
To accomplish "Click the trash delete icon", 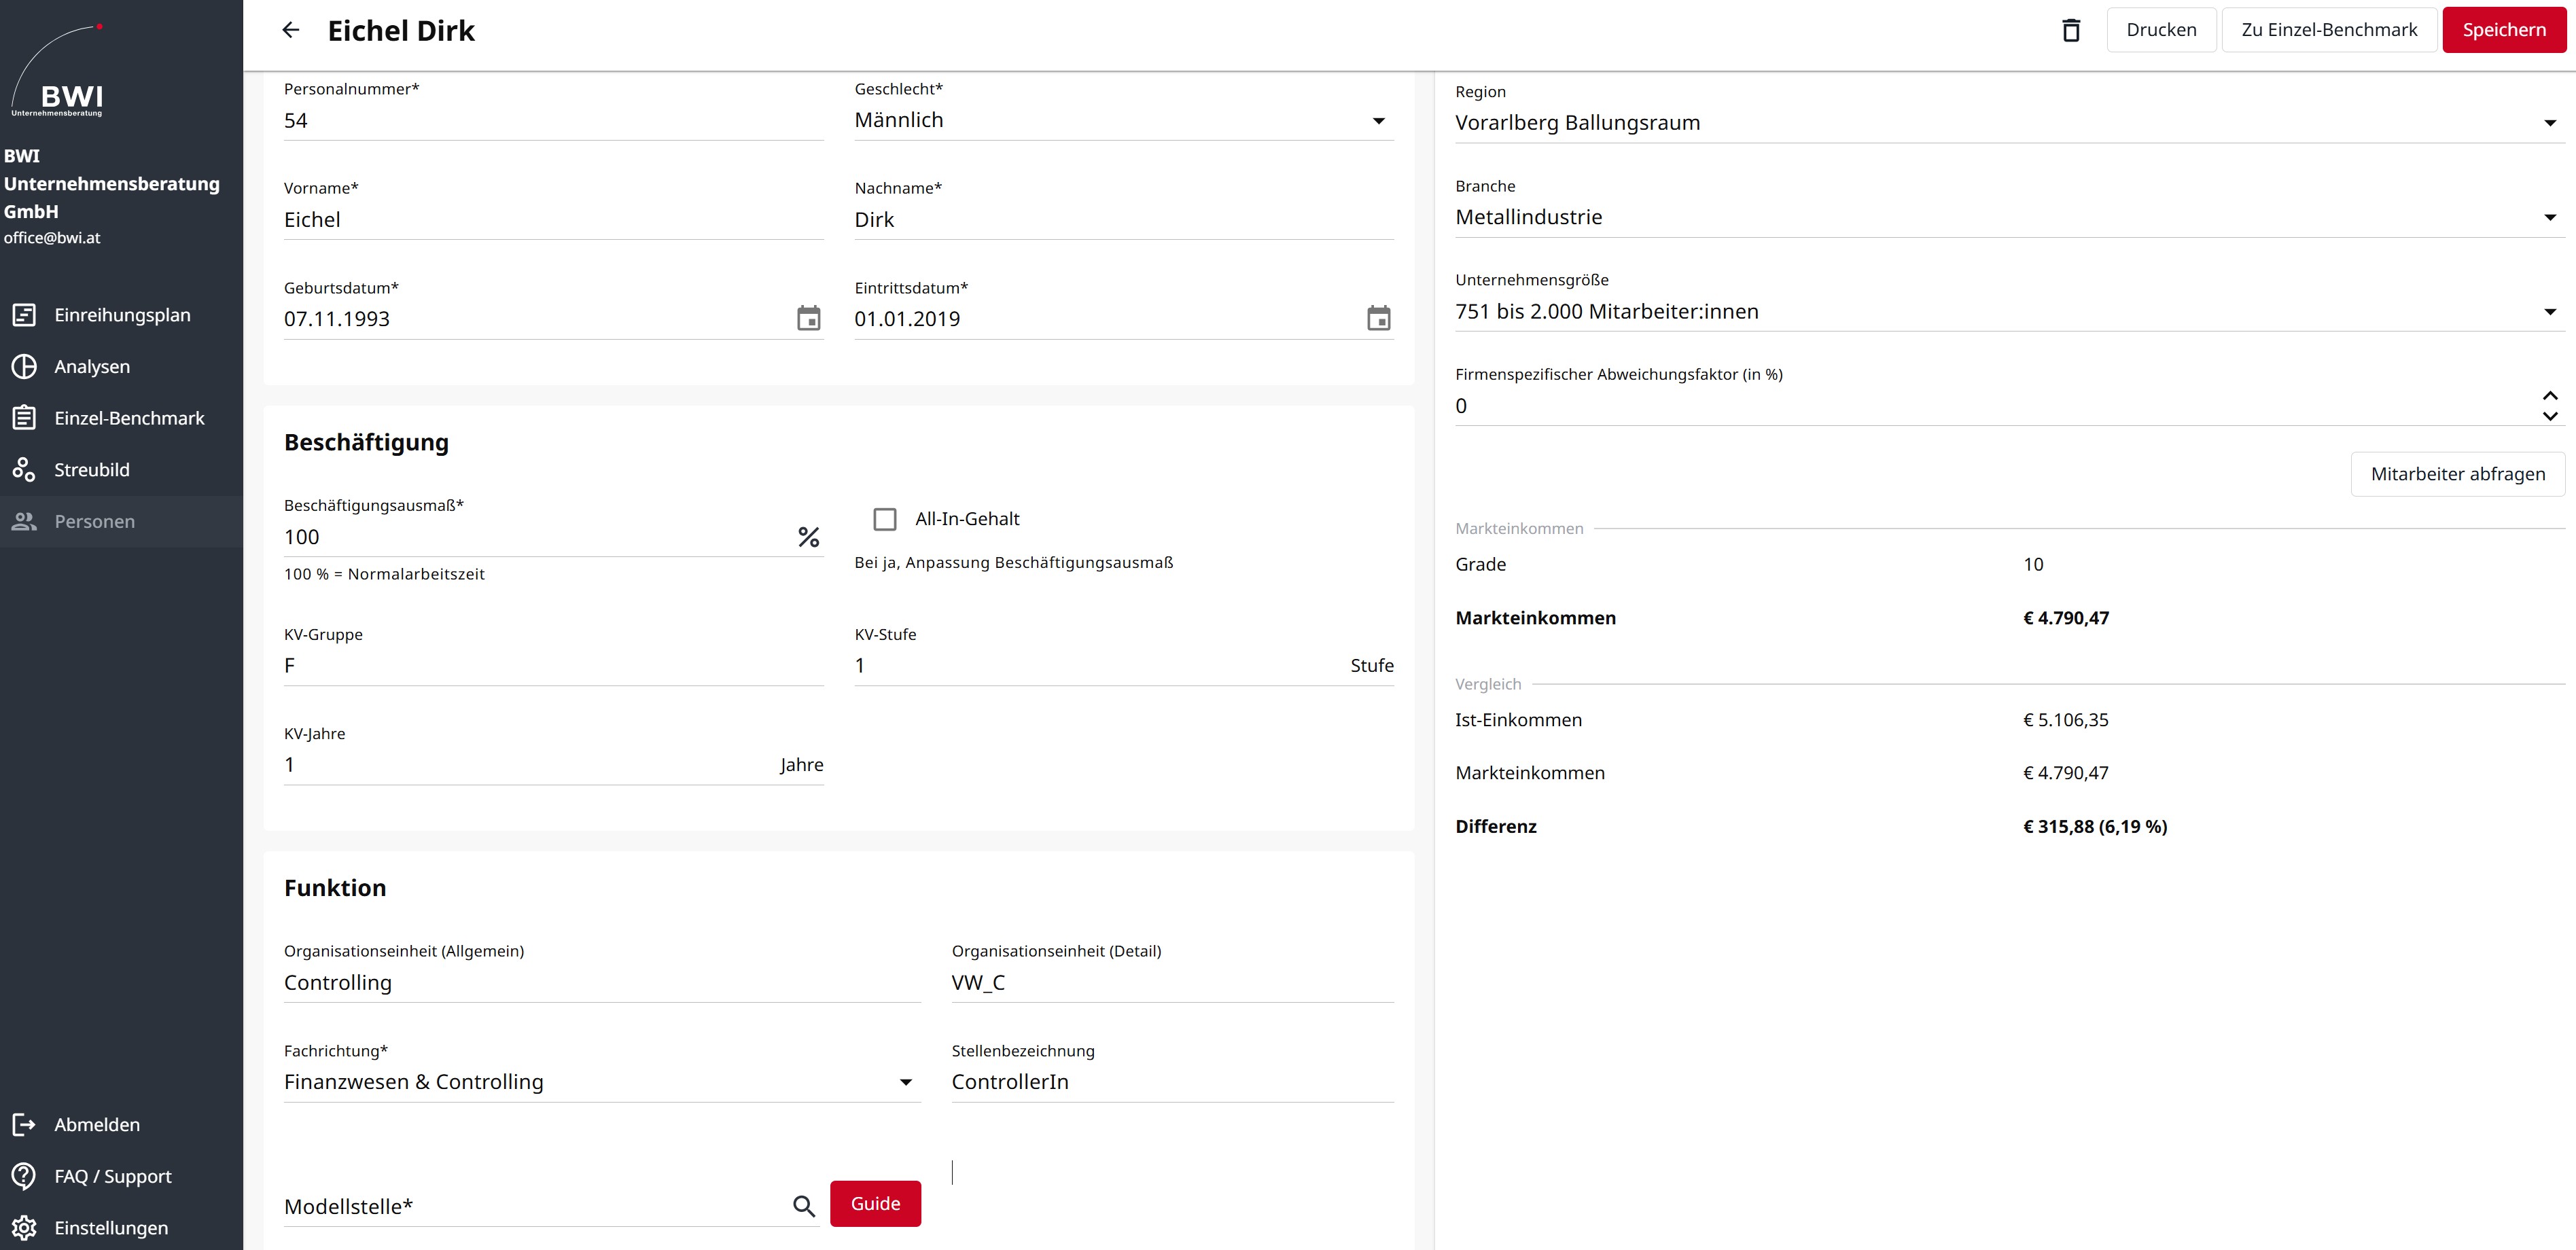I will point(2071,30).
